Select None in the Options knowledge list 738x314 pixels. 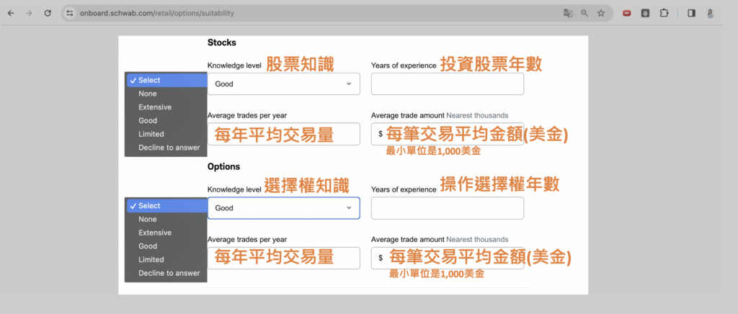pyautogui.click(x=148, y=220)
